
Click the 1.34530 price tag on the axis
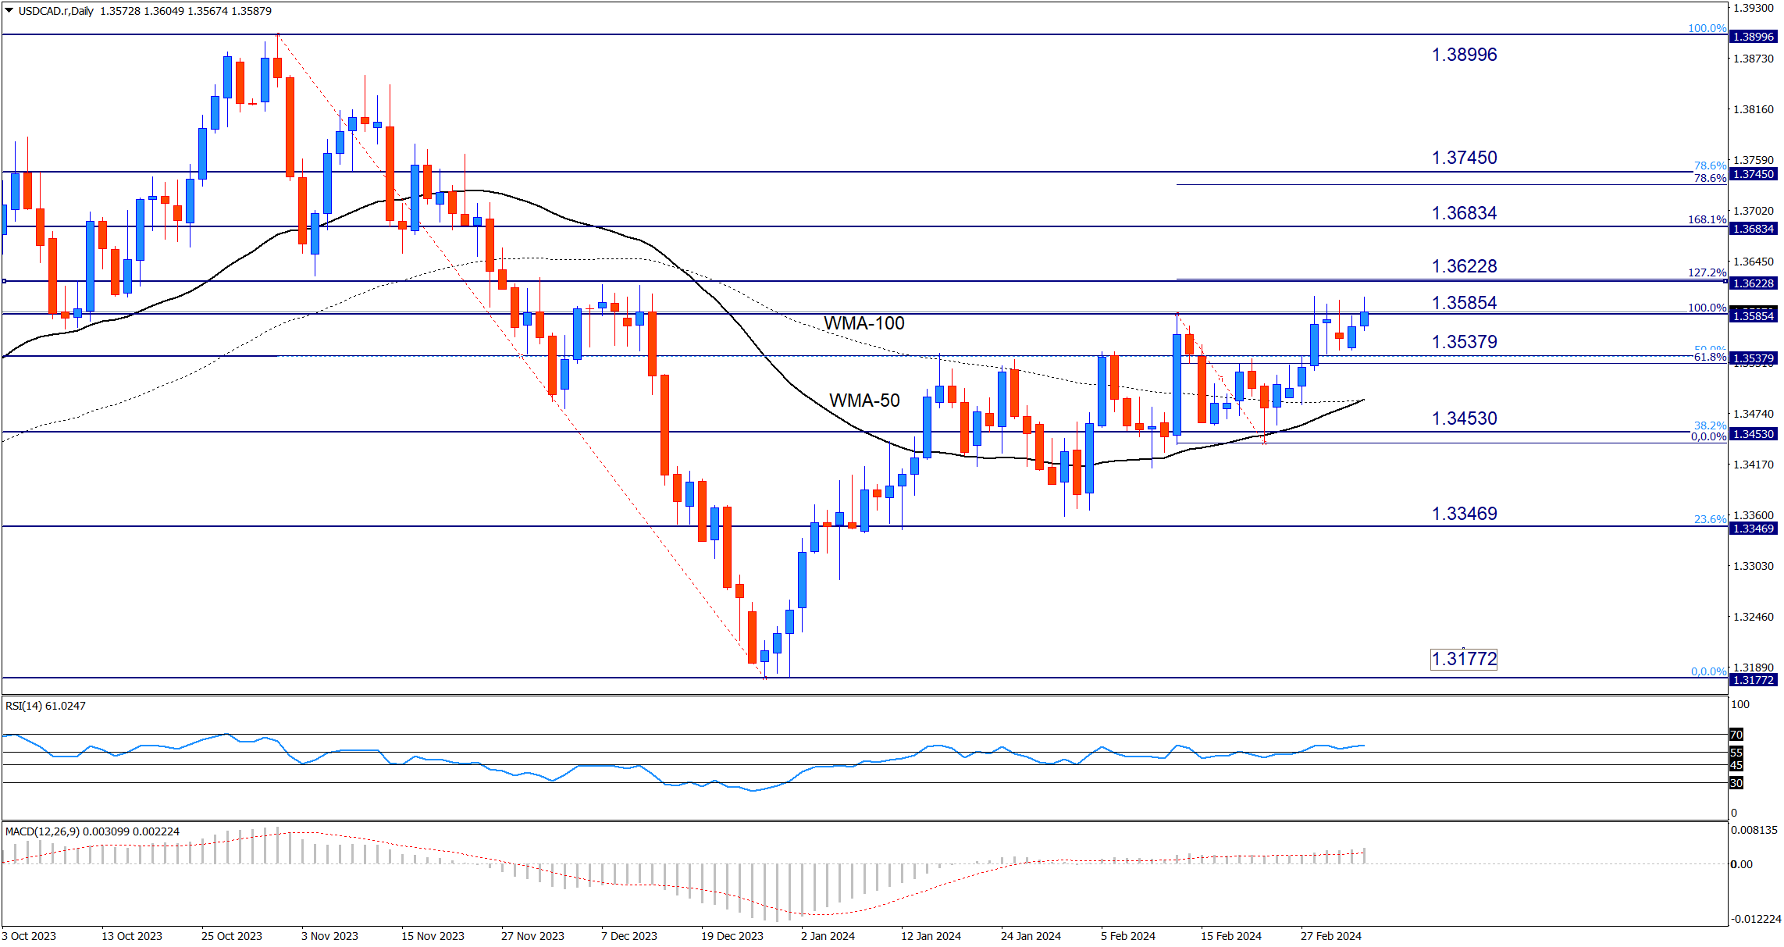[1753, 434]
